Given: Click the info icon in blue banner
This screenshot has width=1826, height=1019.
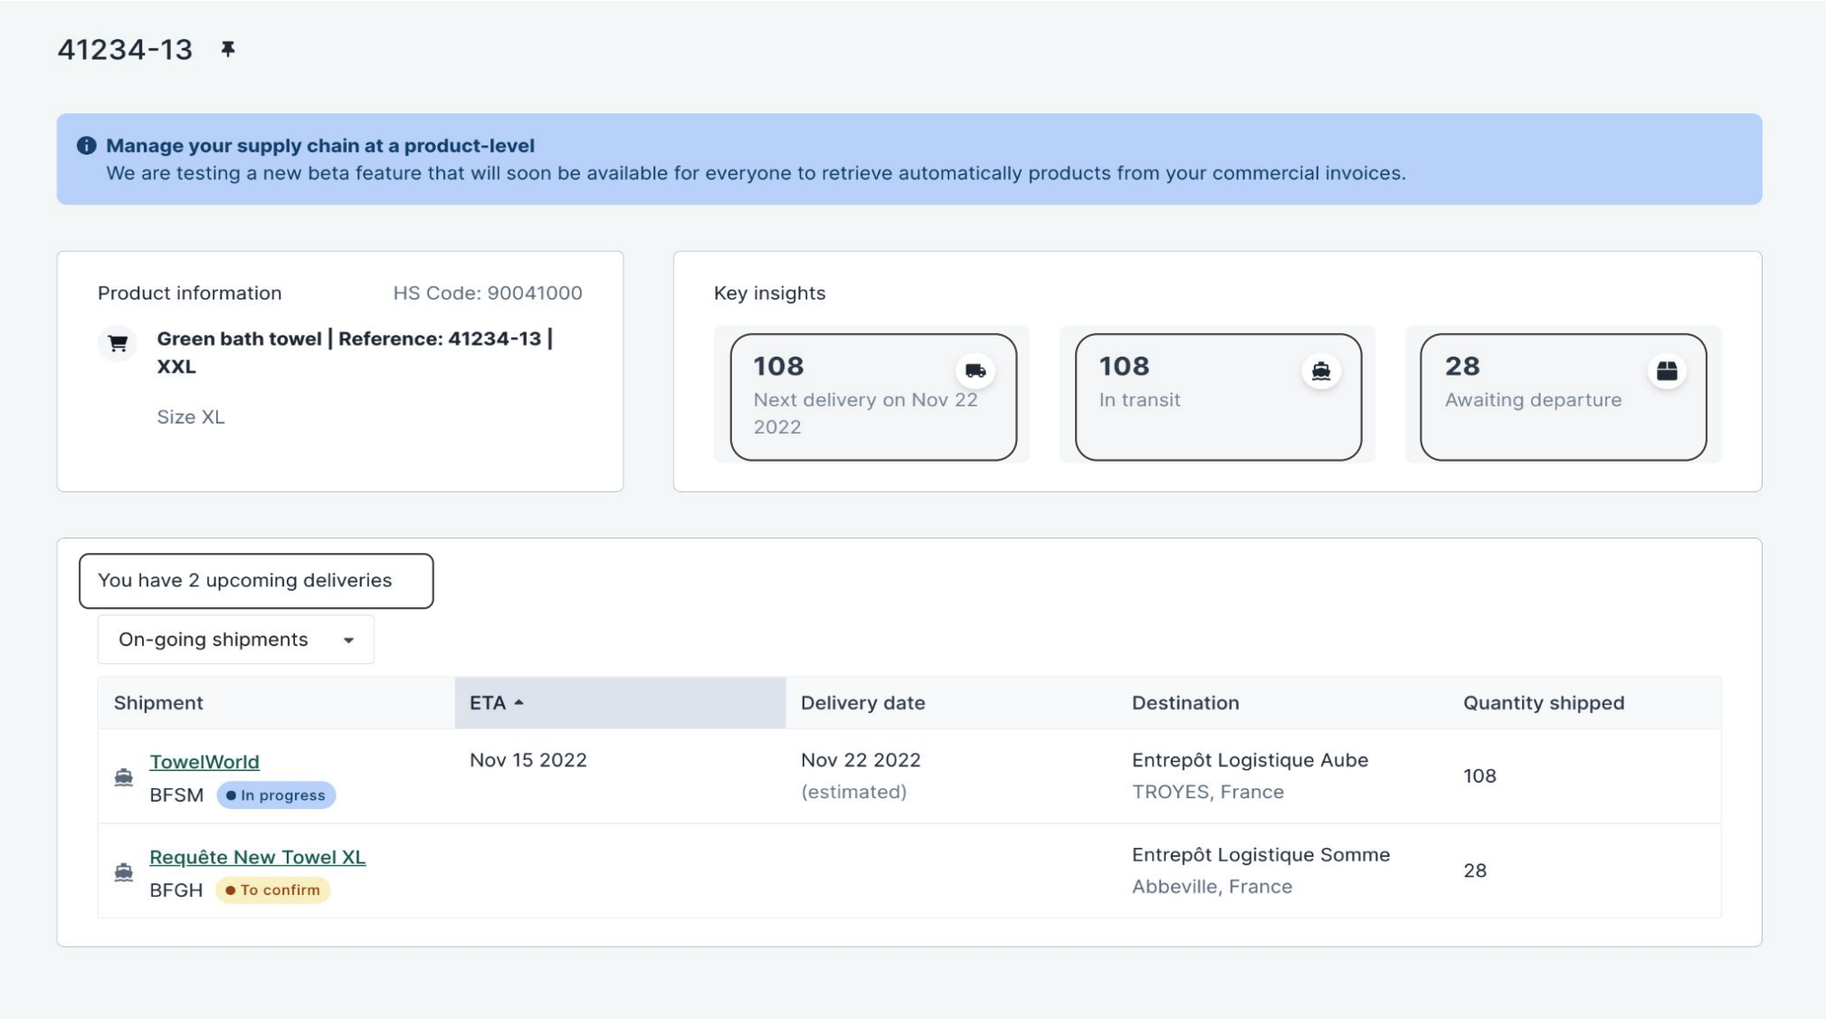Looking at the screenshot, I should 87,146.
